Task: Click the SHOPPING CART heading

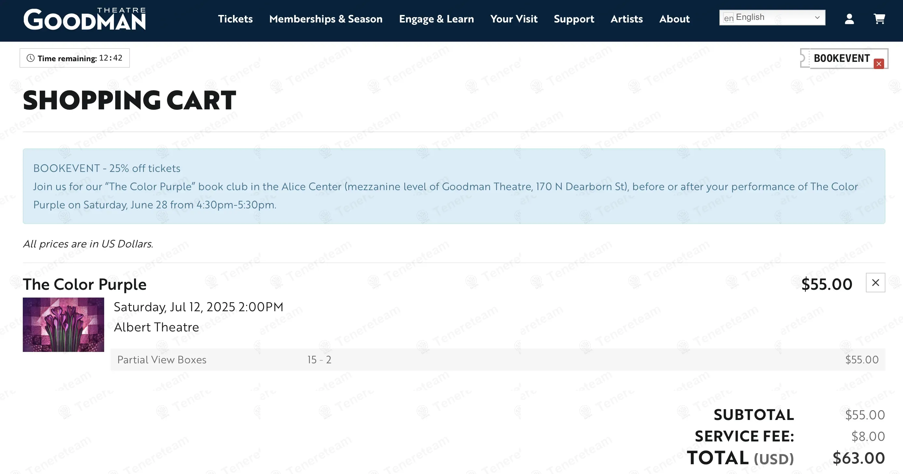Action: tap(129, 100)
